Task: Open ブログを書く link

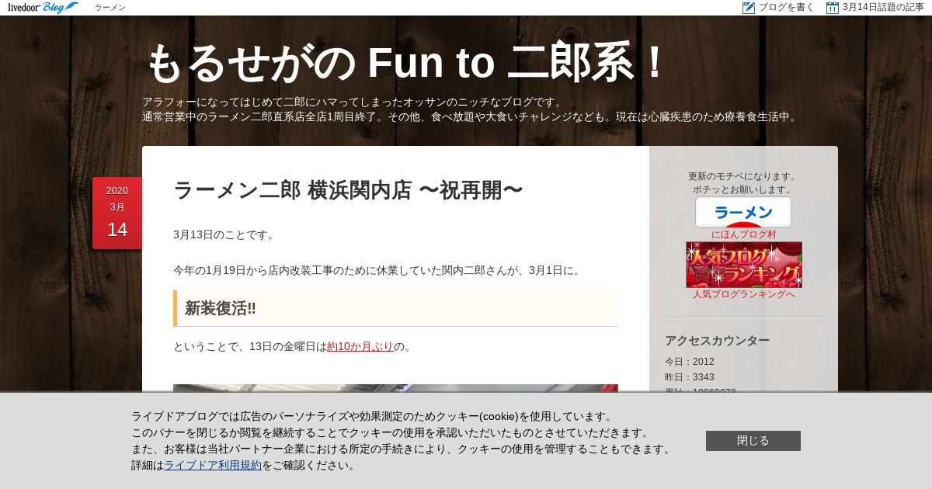Action: point(786,8)
